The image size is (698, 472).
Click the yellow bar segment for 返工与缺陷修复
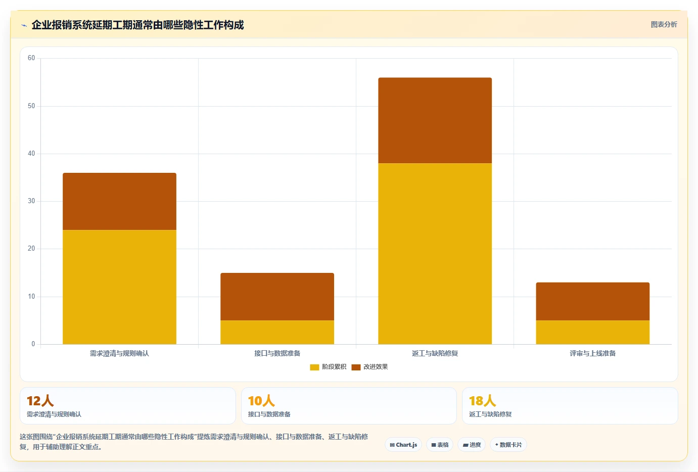(x=435, y=254)
